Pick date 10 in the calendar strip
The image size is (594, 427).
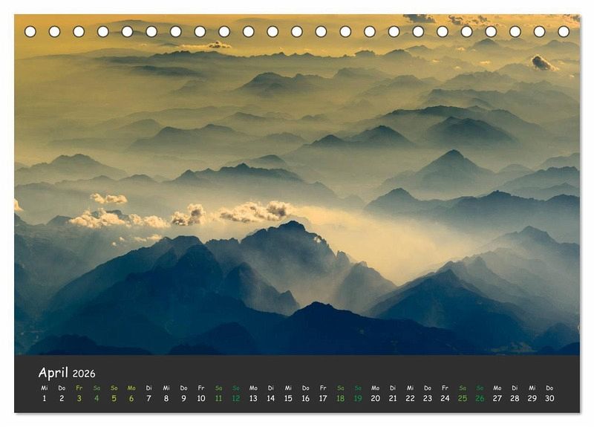point(201,399)
